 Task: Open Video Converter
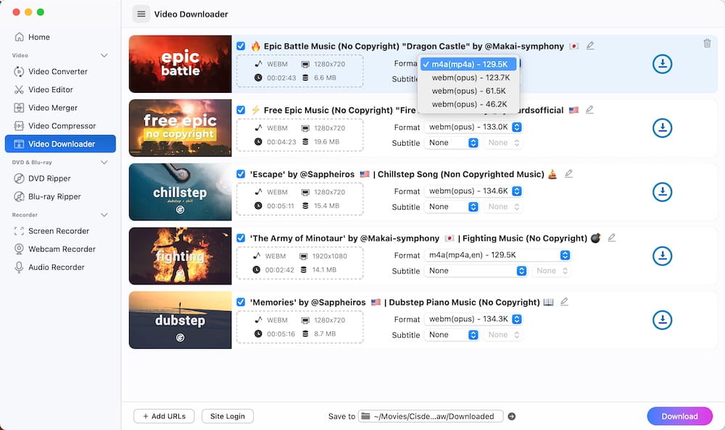[x=60, y=71]
